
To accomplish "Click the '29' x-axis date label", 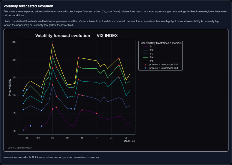I will [x=26, y=138].
